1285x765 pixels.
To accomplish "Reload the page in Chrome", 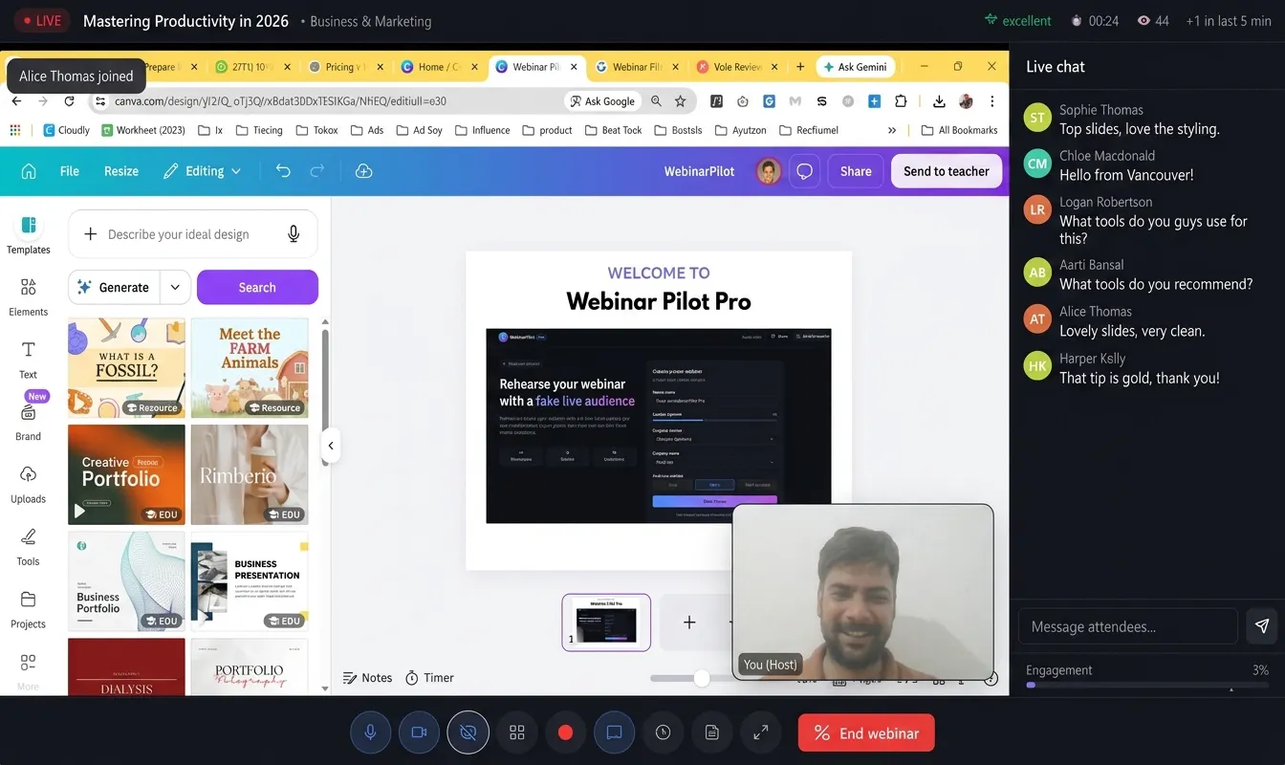I will [x=69, y=100].
